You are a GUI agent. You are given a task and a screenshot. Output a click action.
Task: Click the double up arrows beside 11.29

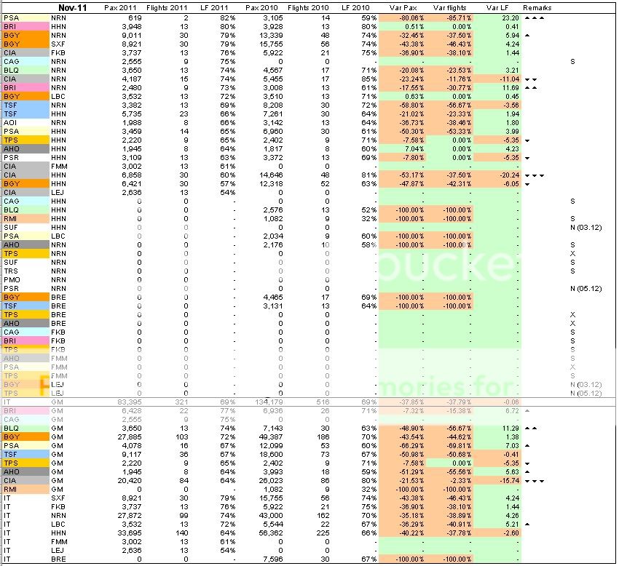click(531, 429)
